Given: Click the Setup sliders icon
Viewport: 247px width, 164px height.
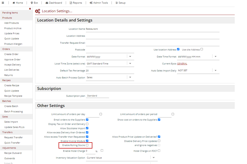Looking at the screenshot, I should 117,3.
